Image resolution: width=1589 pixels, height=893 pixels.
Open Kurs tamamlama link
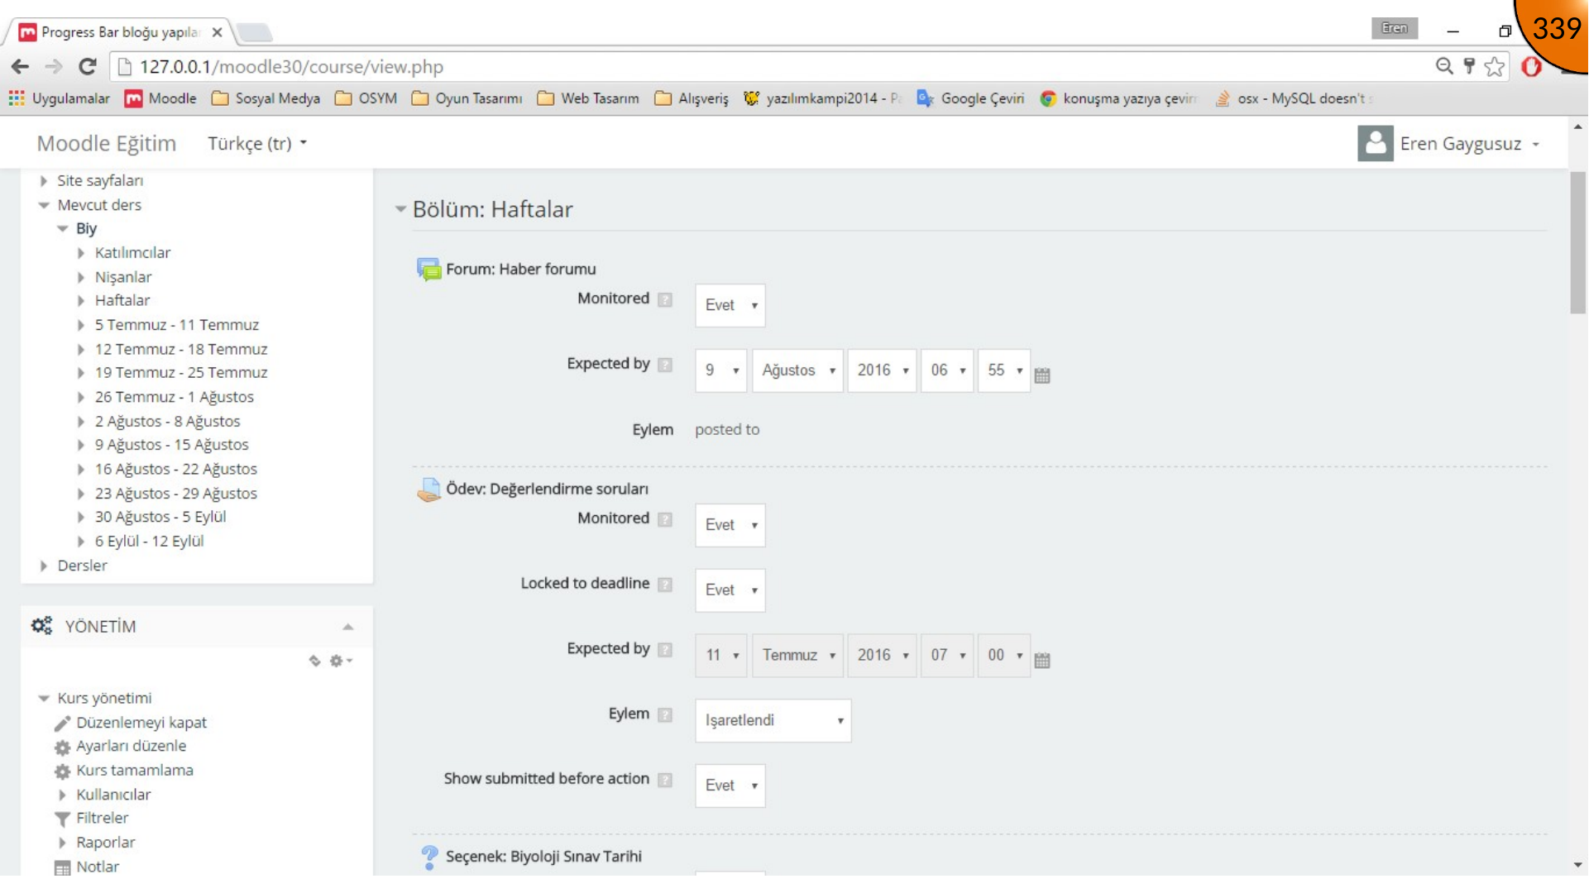coord(135,771)
